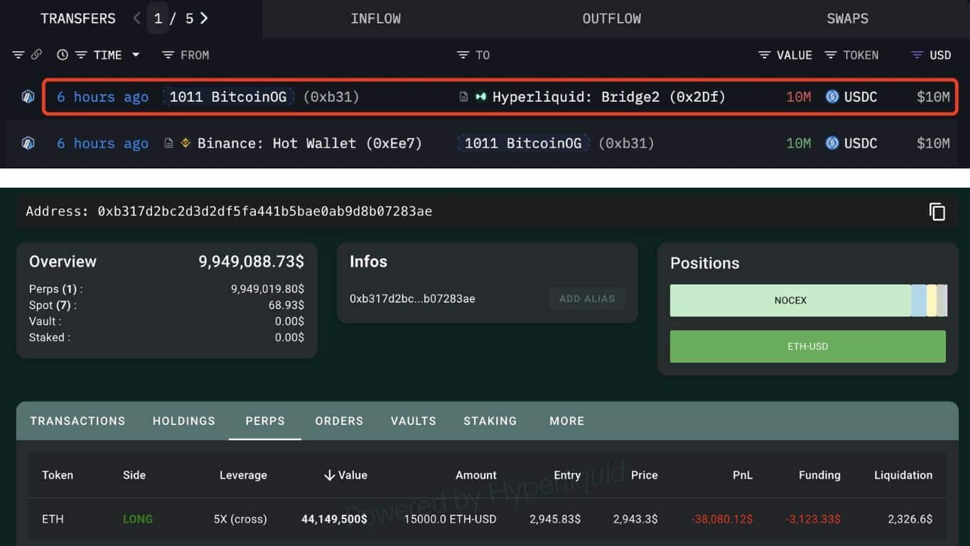The image size is (970, 546).
Task: Switch to the ORDERS tab
Action: click(339, 421)
